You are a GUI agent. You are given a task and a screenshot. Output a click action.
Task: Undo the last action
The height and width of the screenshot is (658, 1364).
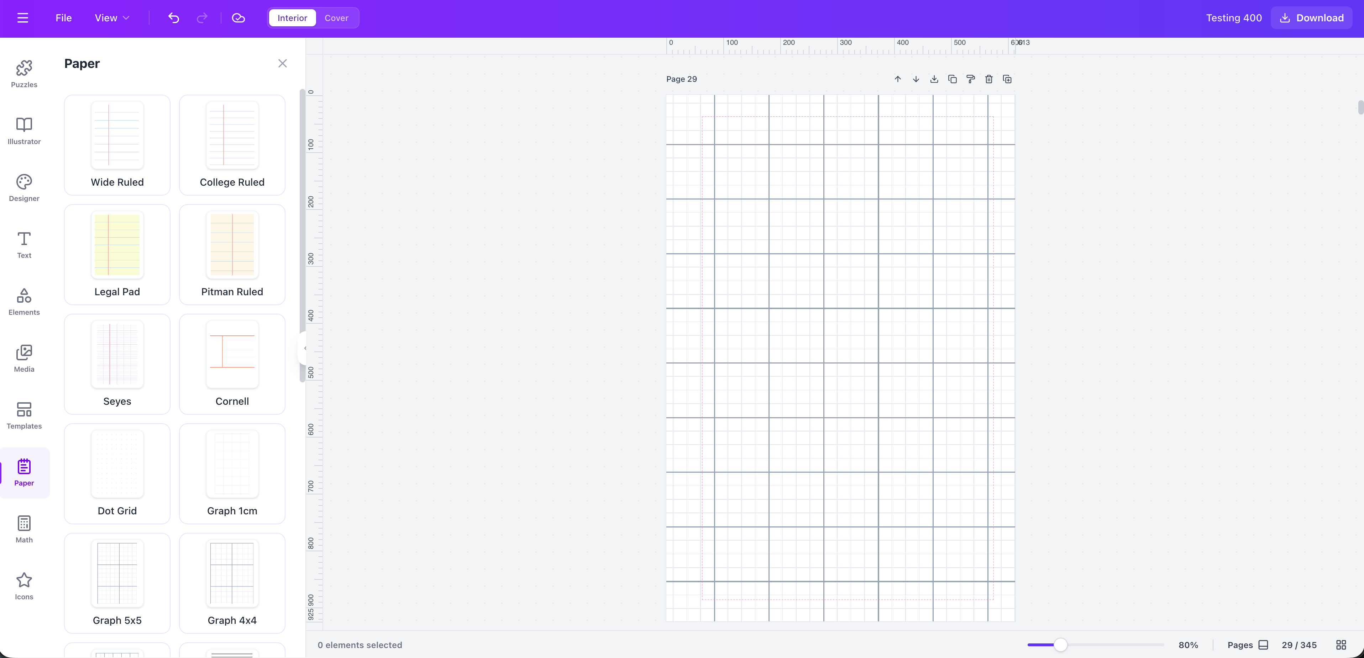(x=173, y=17)
